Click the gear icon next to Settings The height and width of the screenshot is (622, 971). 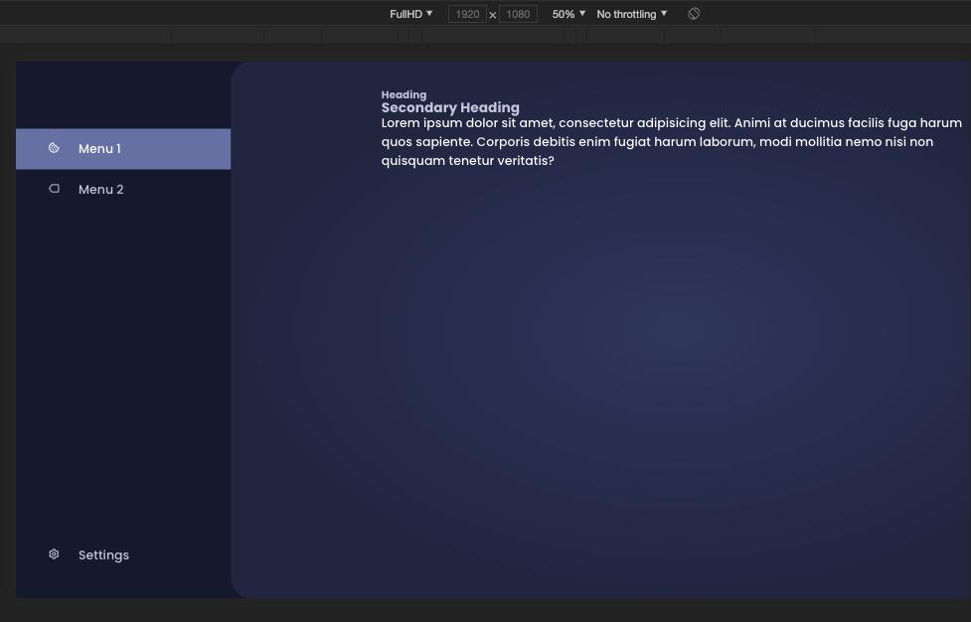click(x=54, y=554)
